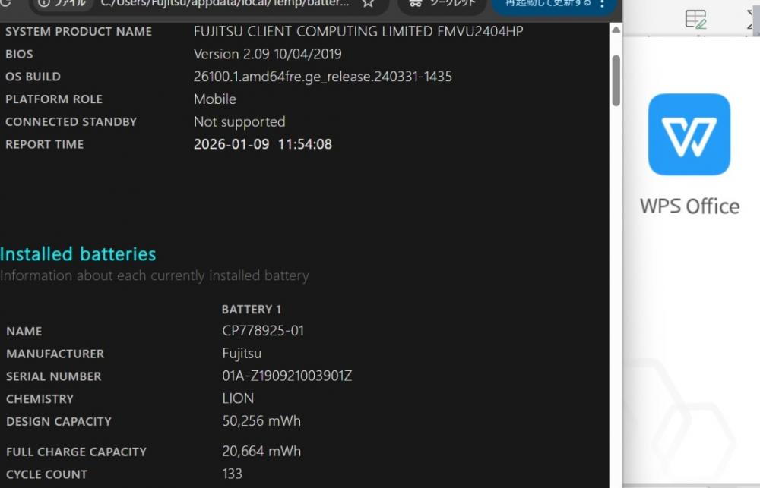Click the BATTERY 1 column header
This screenshot has height=488, width=760.
point(251,310)
